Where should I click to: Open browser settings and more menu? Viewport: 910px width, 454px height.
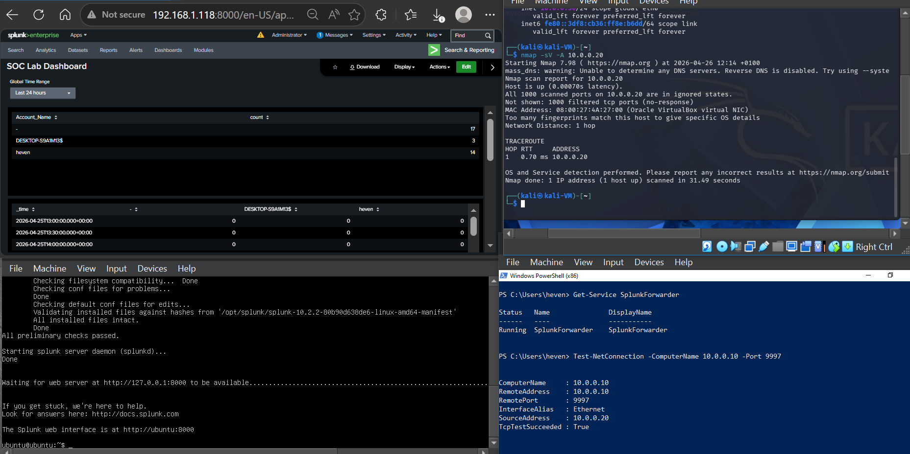[490, 15]
